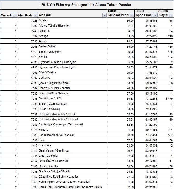The height and width of the screenshot is (189, 174).
Task: Click Alan Kodu cell '7028'
Action: pyautogui.click(x=28, y=20)
